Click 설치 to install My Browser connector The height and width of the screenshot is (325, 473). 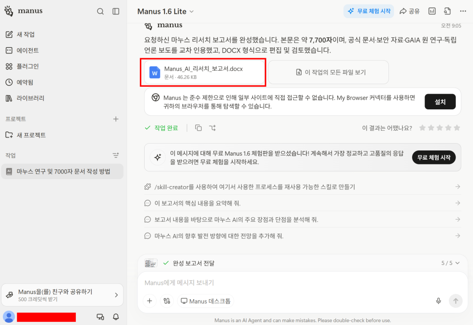click(440, 102)
